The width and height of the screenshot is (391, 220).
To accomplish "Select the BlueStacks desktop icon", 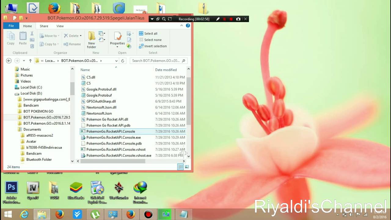I will pos(76,191).
